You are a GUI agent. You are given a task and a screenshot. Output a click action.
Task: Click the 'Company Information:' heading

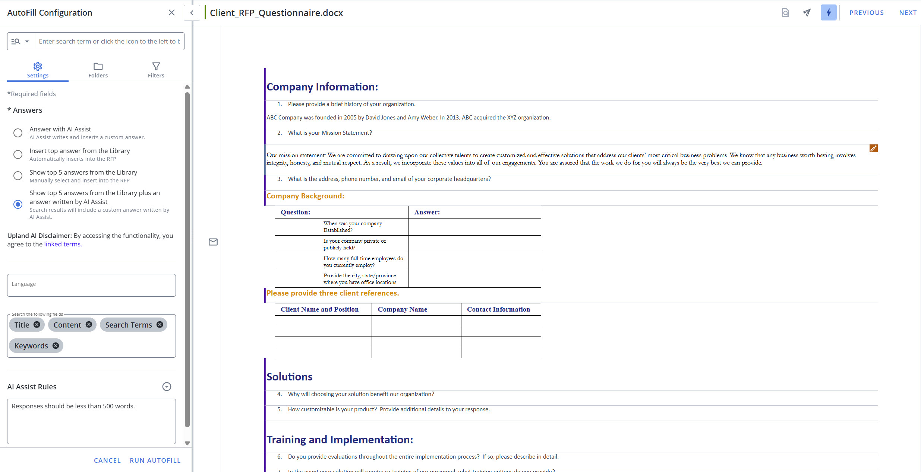(x=322, y=87)
